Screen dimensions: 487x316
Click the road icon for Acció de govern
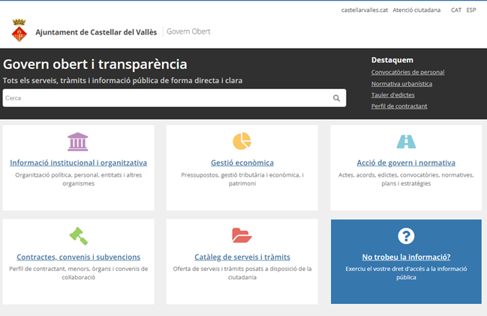(x=406, y=141)
